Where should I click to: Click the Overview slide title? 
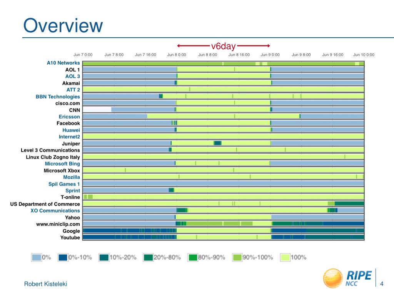point(63,25)
